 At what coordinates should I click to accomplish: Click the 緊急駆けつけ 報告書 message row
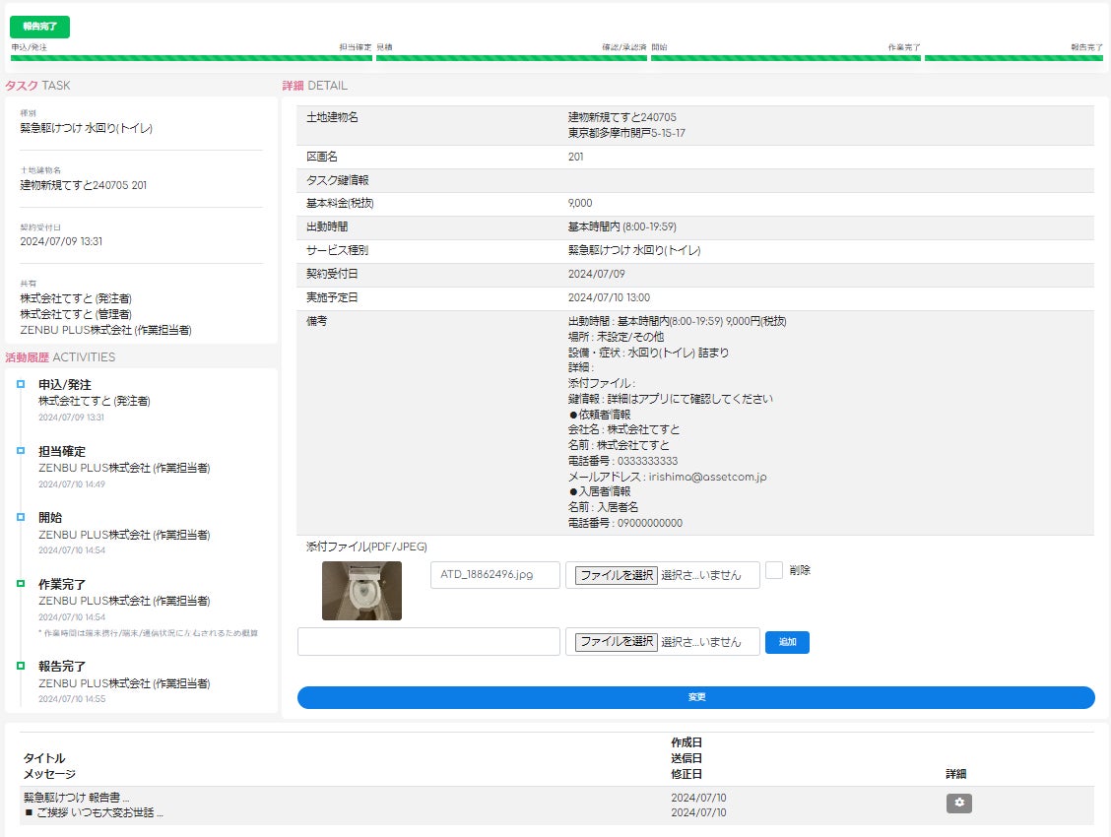click(x=556, y=805)
